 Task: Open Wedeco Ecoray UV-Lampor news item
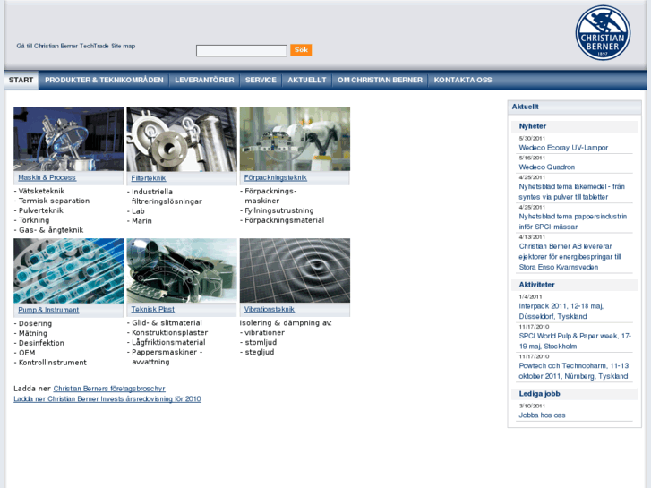point(563,148)
